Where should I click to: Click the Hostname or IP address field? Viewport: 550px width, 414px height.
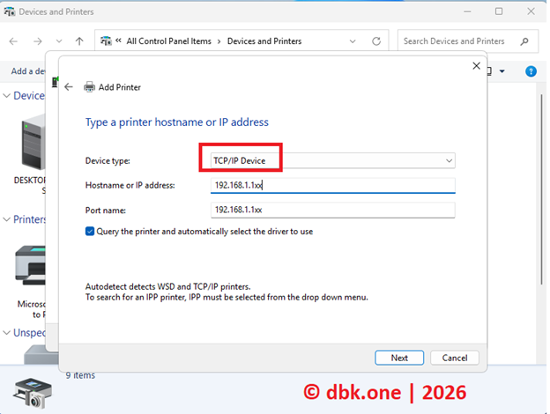pos(331,186)
